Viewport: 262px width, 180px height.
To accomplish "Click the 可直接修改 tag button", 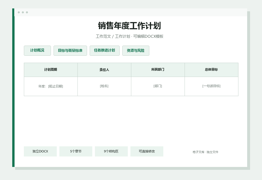I will point(147,151).
